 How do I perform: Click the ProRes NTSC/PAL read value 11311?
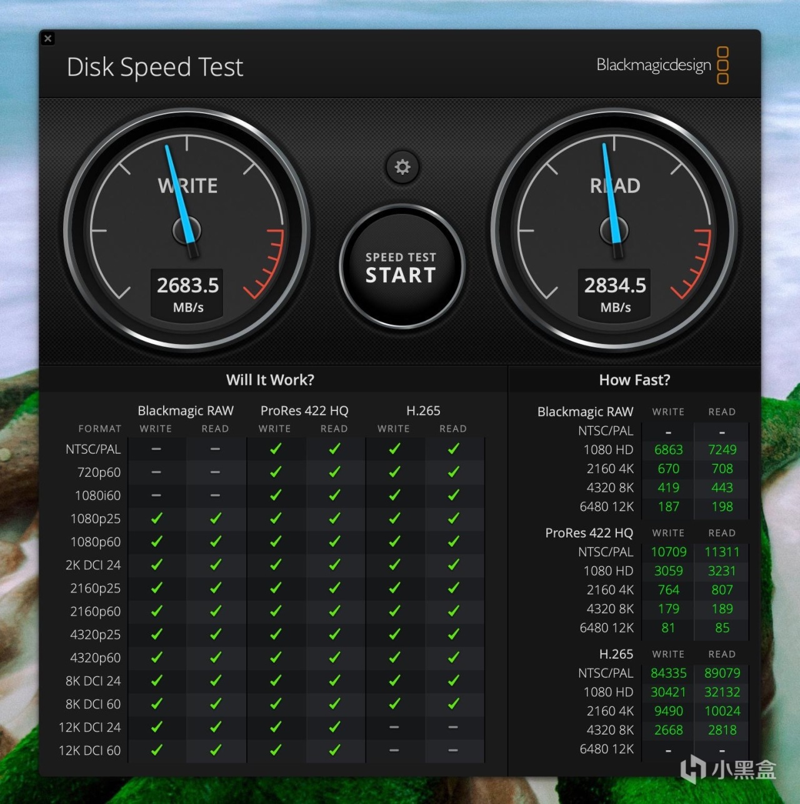722,552
